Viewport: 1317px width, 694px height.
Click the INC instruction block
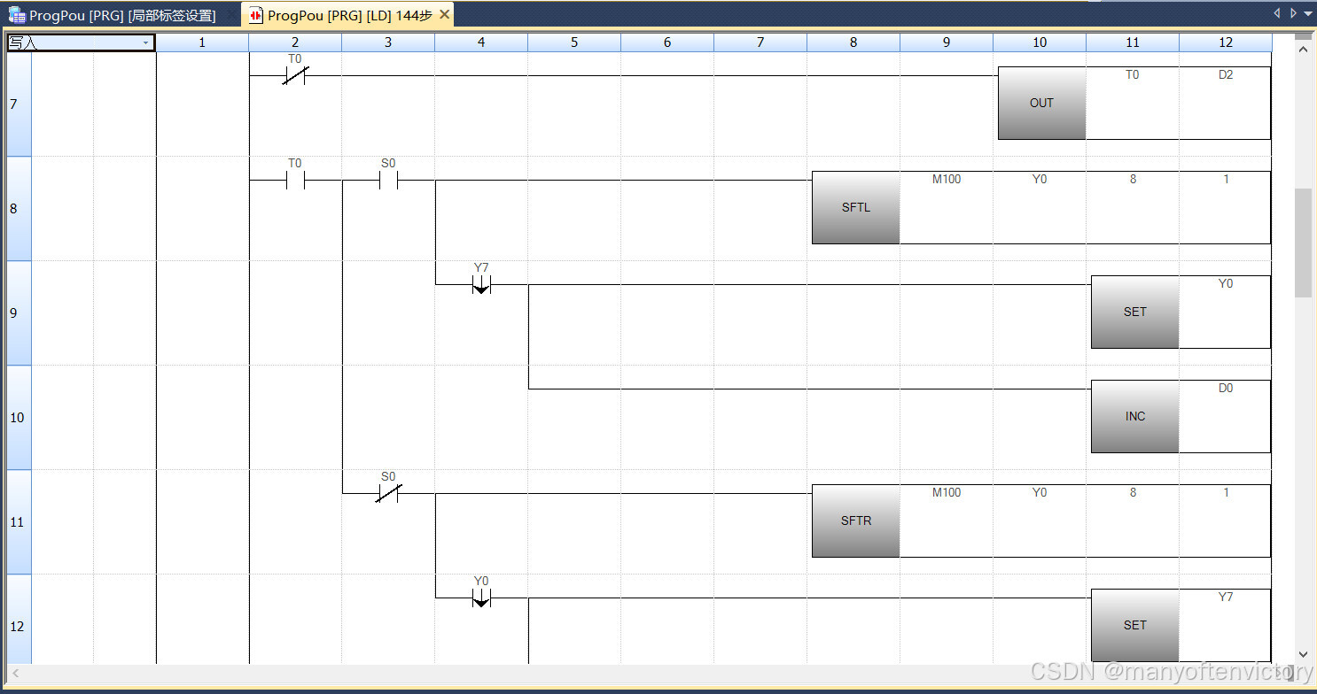(1134, 416)
